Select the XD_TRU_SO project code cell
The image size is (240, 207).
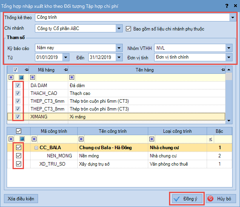[54, 164]
